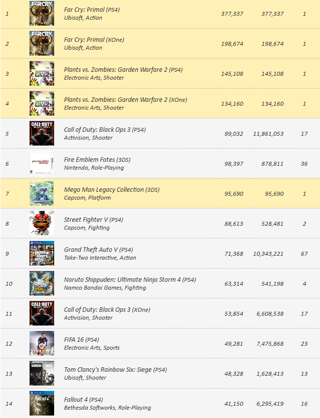Screen dimensions: 320x418
Task: Click the FIFA 16 cover thumbnail
Action: tap(42, 343)
